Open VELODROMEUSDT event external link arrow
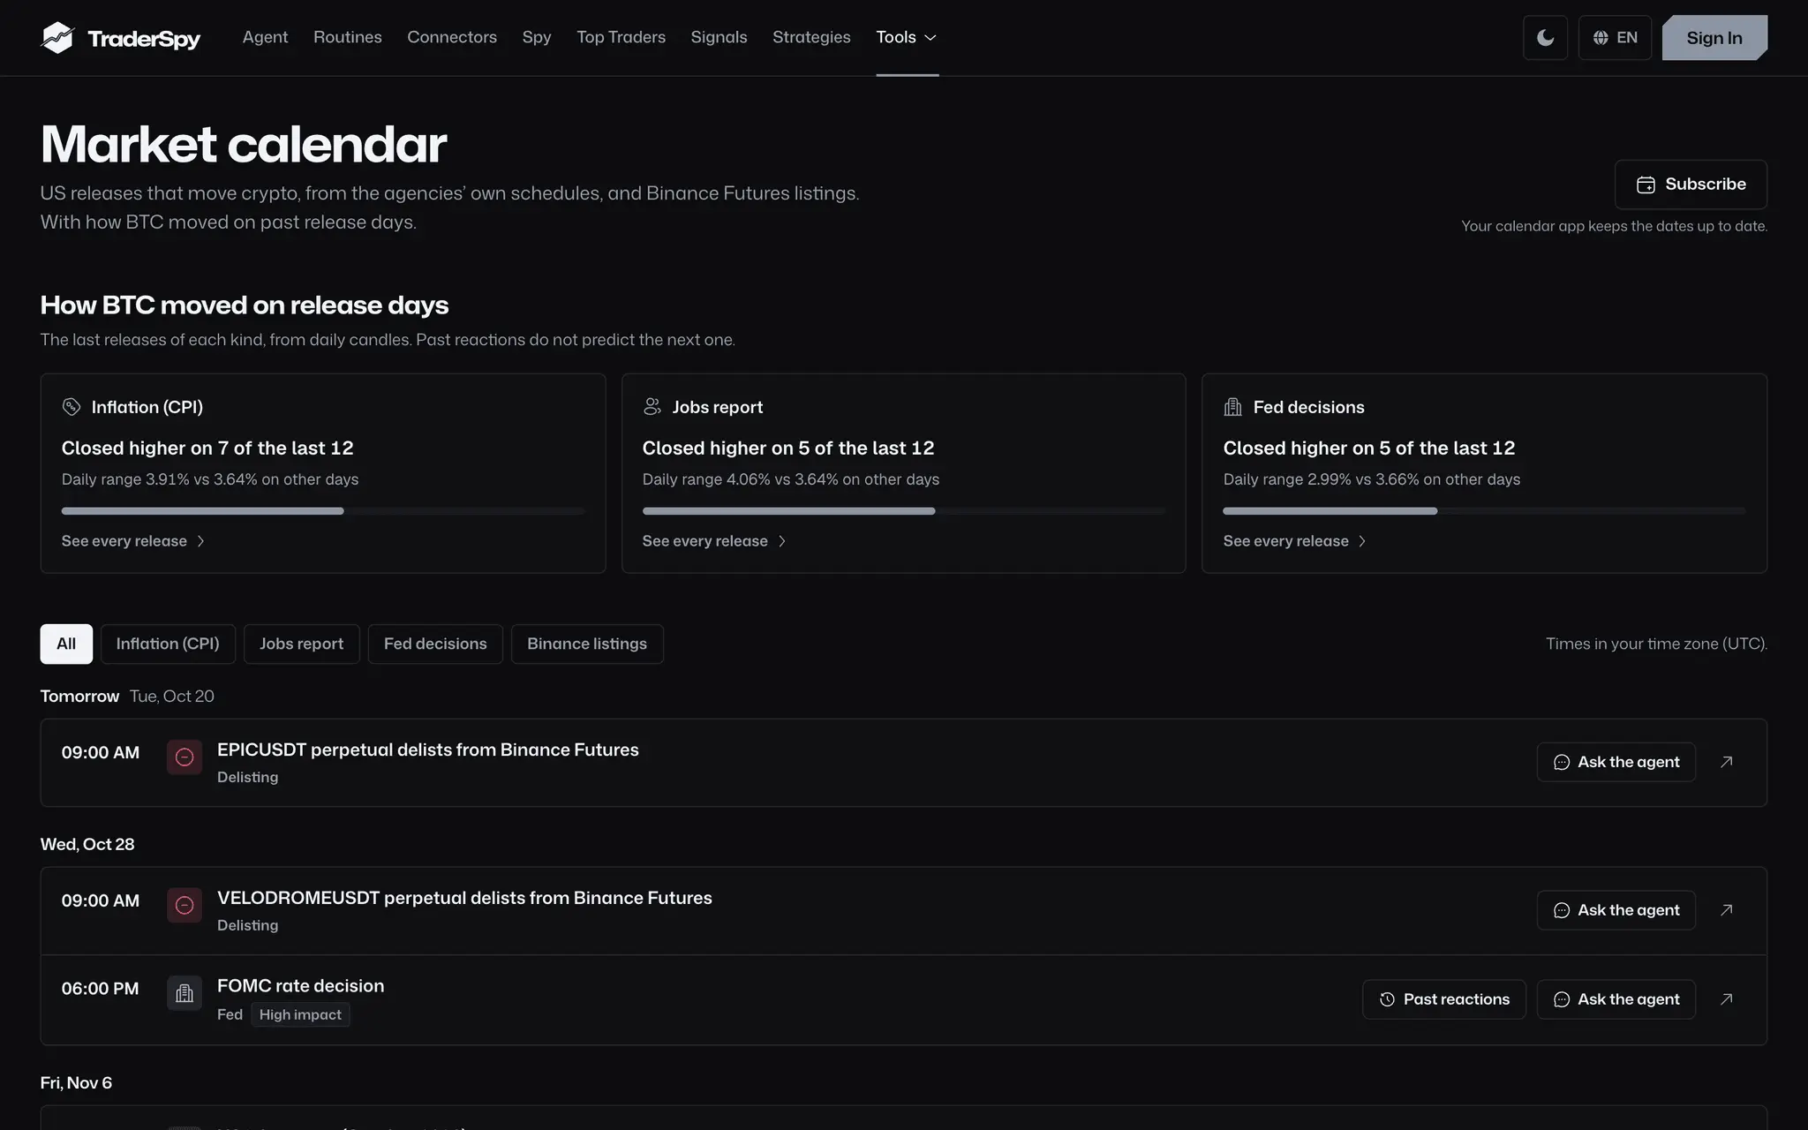This screenshot has width=1808, height=1130. pos(1727,910)
